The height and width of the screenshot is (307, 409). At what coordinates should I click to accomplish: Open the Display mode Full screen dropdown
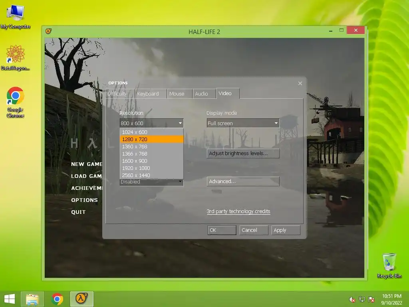(243, 123)
